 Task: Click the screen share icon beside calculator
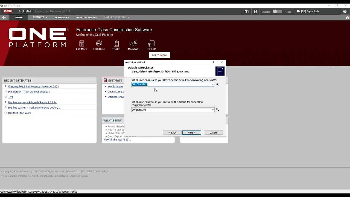click(247, 11)
